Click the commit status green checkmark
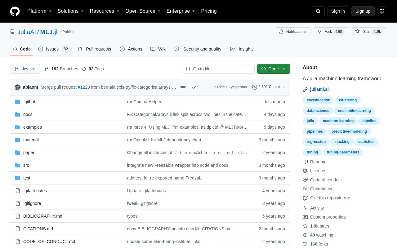 (194, 87)
